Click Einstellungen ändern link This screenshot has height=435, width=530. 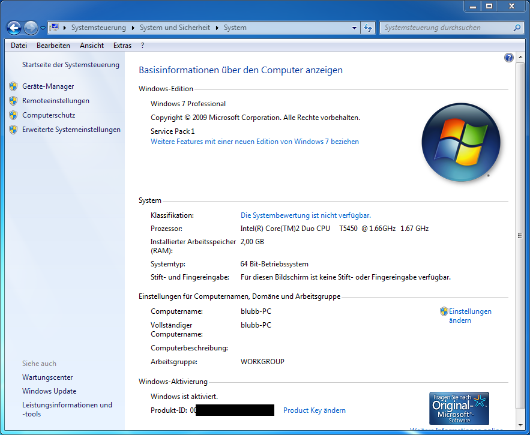(x=470, y=316)
